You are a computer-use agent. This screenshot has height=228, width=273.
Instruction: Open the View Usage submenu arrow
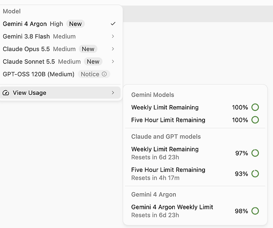pos(113,93)
